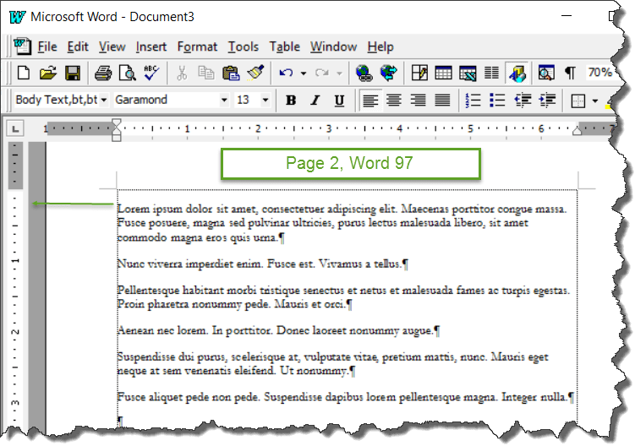Image resolution: width=635 pixels, height=446 pixels.
Task: Apply bulleted list formatting
Action: 497,100
